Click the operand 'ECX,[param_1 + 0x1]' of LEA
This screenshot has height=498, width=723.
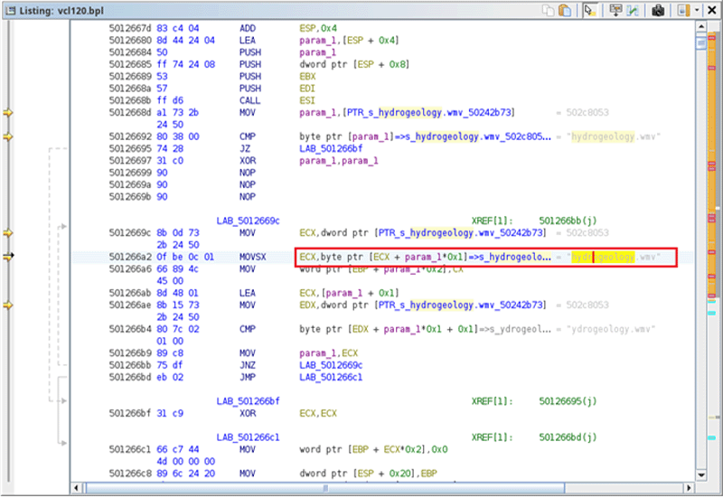[349, 293]
